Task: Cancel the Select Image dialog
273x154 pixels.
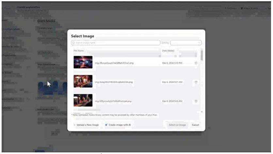Action: click(x=195, y=125)
